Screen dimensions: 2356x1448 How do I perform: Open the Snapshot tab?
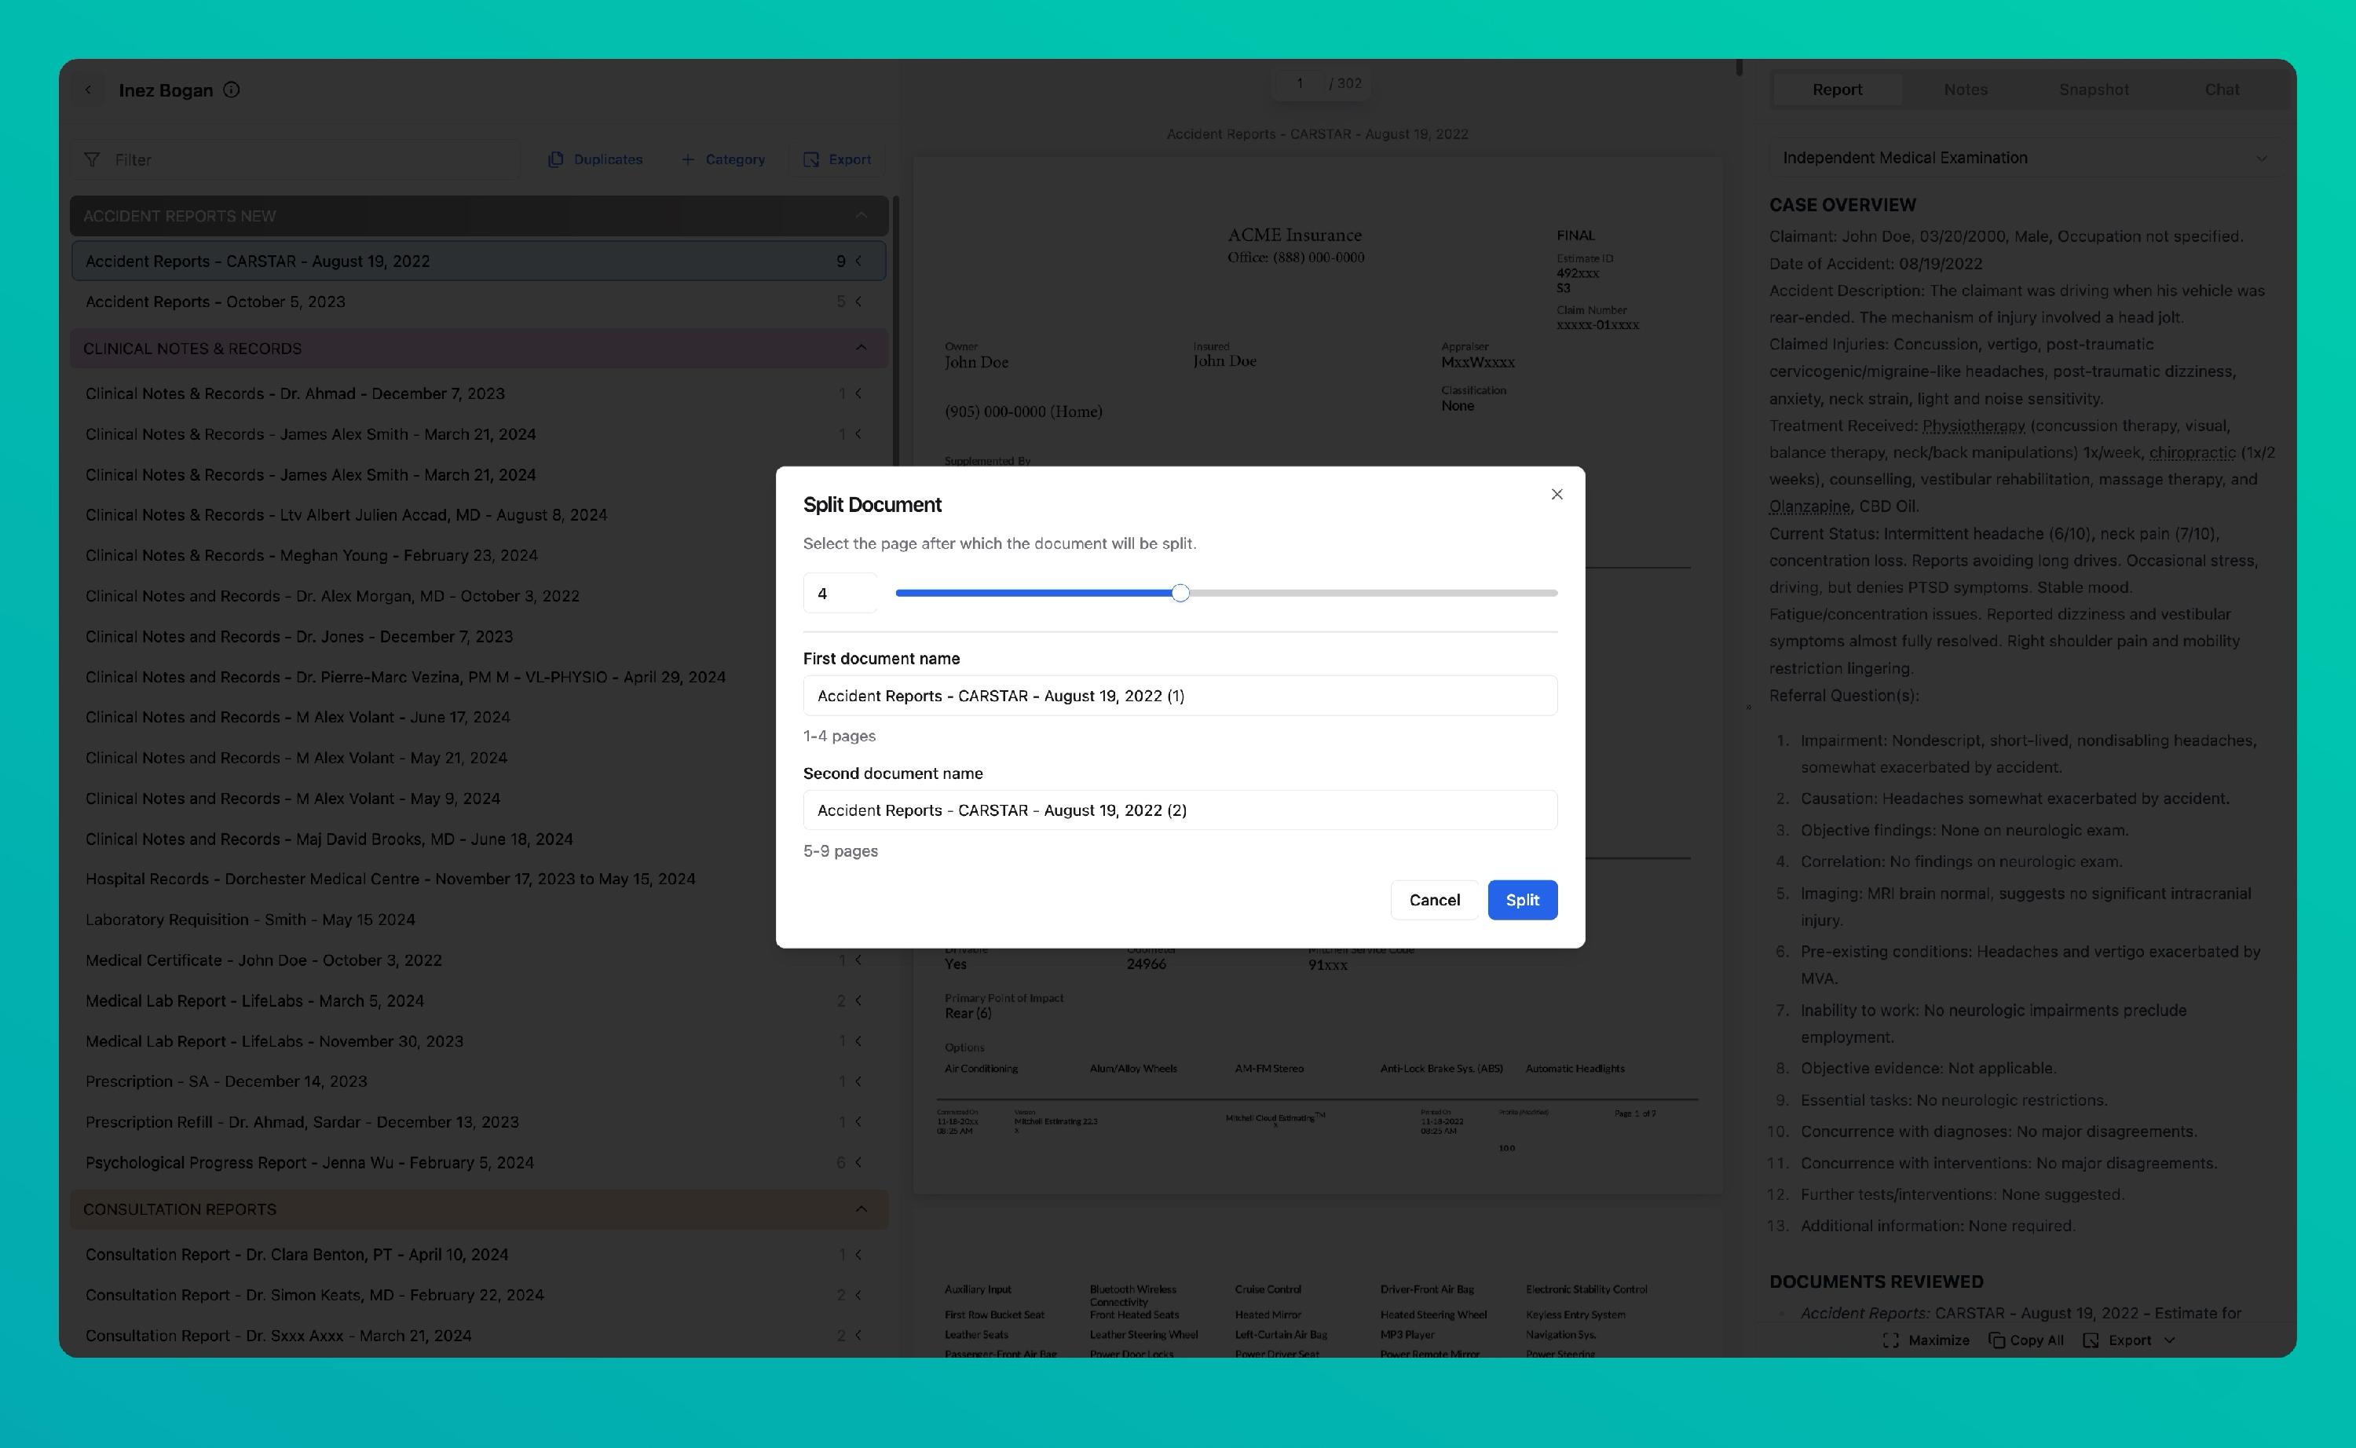[2094, 89]
